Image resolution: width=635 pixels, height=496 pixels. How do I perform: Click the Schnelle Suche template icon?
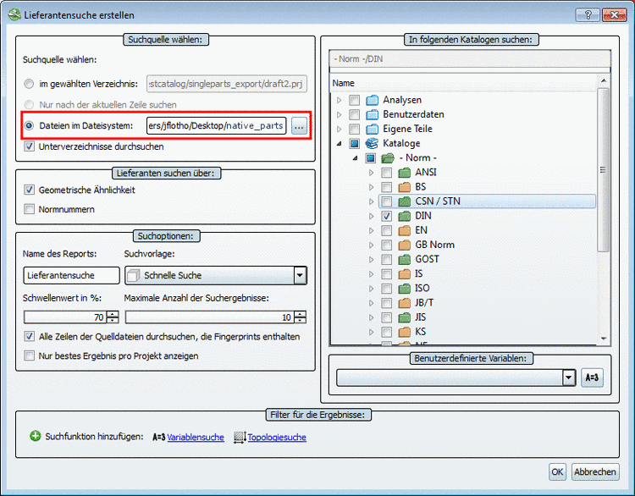pos(133,276)
